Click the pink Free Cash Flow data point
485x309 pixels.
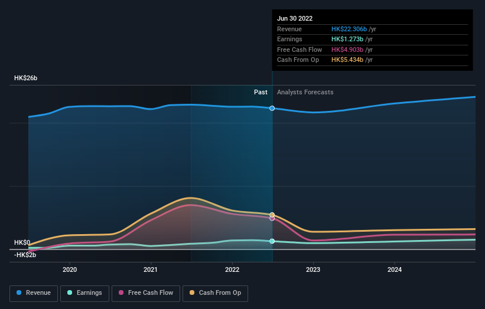pyautogui.click(x=272, y=219)
